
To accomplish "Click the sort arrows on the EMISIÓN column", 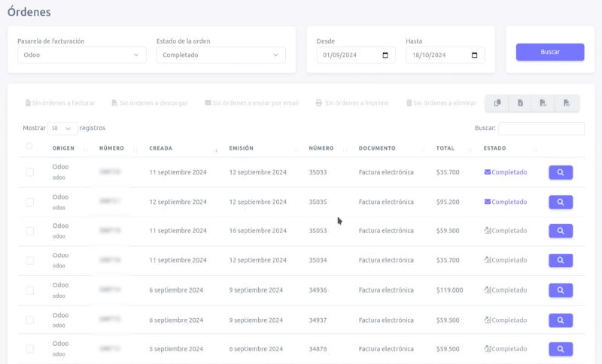I will [296, 150].
